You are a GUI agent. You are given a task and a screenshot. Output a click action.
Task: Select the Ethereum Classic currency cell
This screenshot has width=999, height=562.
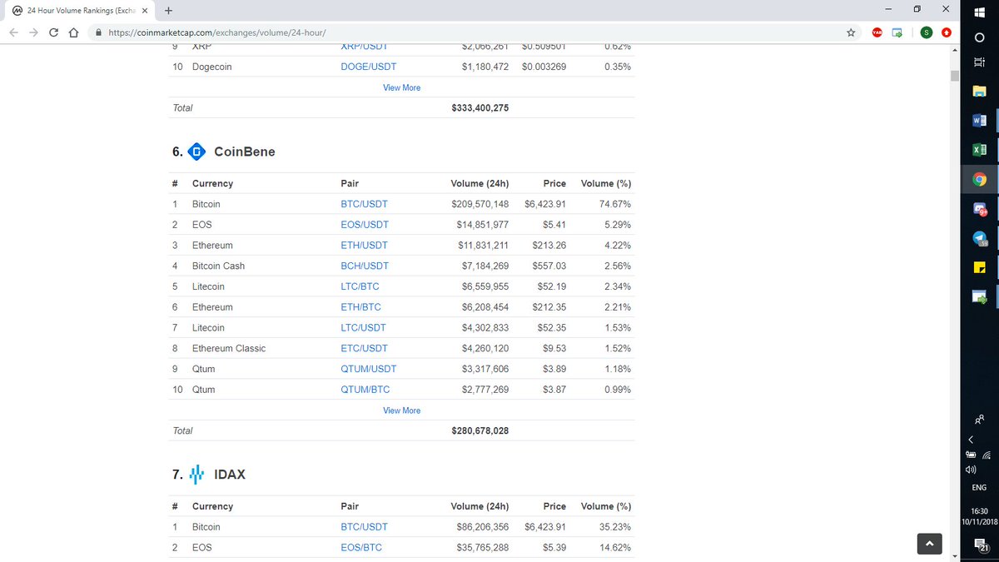[229, 349]
